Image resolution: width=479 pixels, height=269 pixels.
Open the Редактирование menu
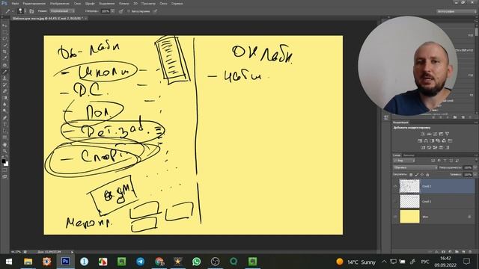pyautogui.click(x=34, y=3)
